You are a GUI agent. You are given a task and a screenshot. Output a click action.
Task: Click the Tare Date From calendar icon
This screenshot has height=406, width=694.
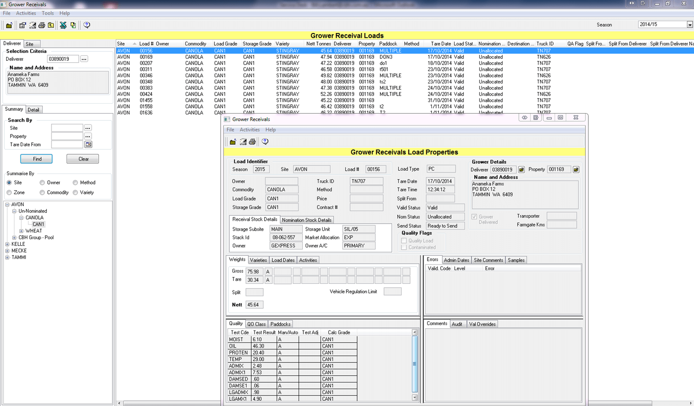click(x=88, y=144)
